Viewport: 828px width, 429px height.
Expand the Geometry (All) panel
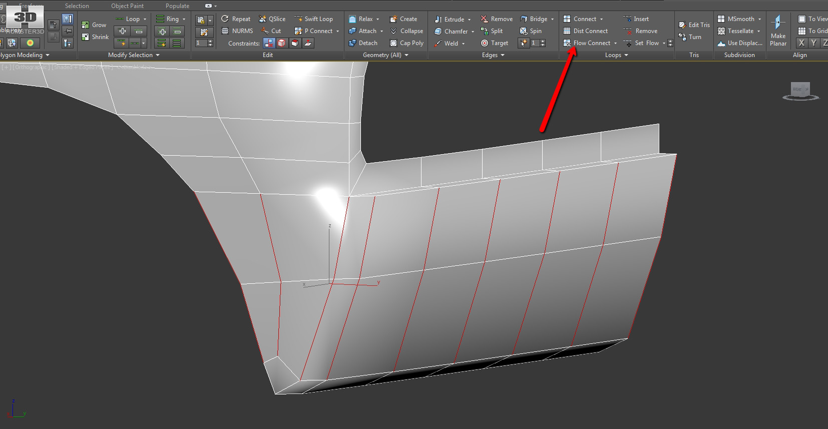click(385, 55)
